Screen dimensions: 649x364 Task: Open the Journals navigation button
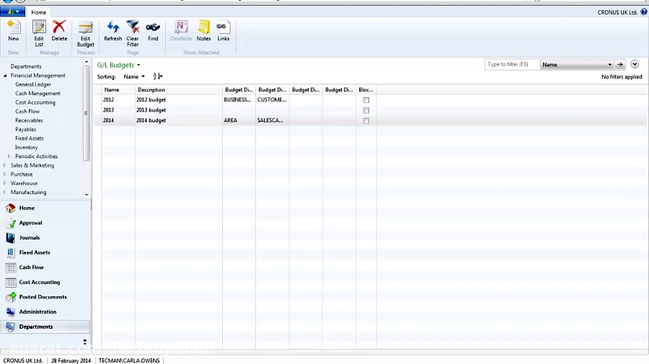click(x=45, y=237)
